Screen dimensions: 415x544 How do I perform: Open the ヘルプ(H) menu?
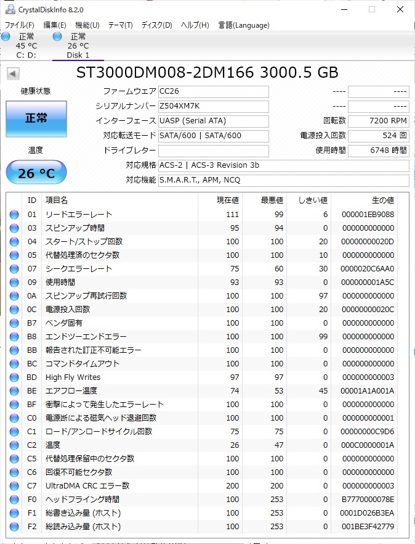[195, 25]
